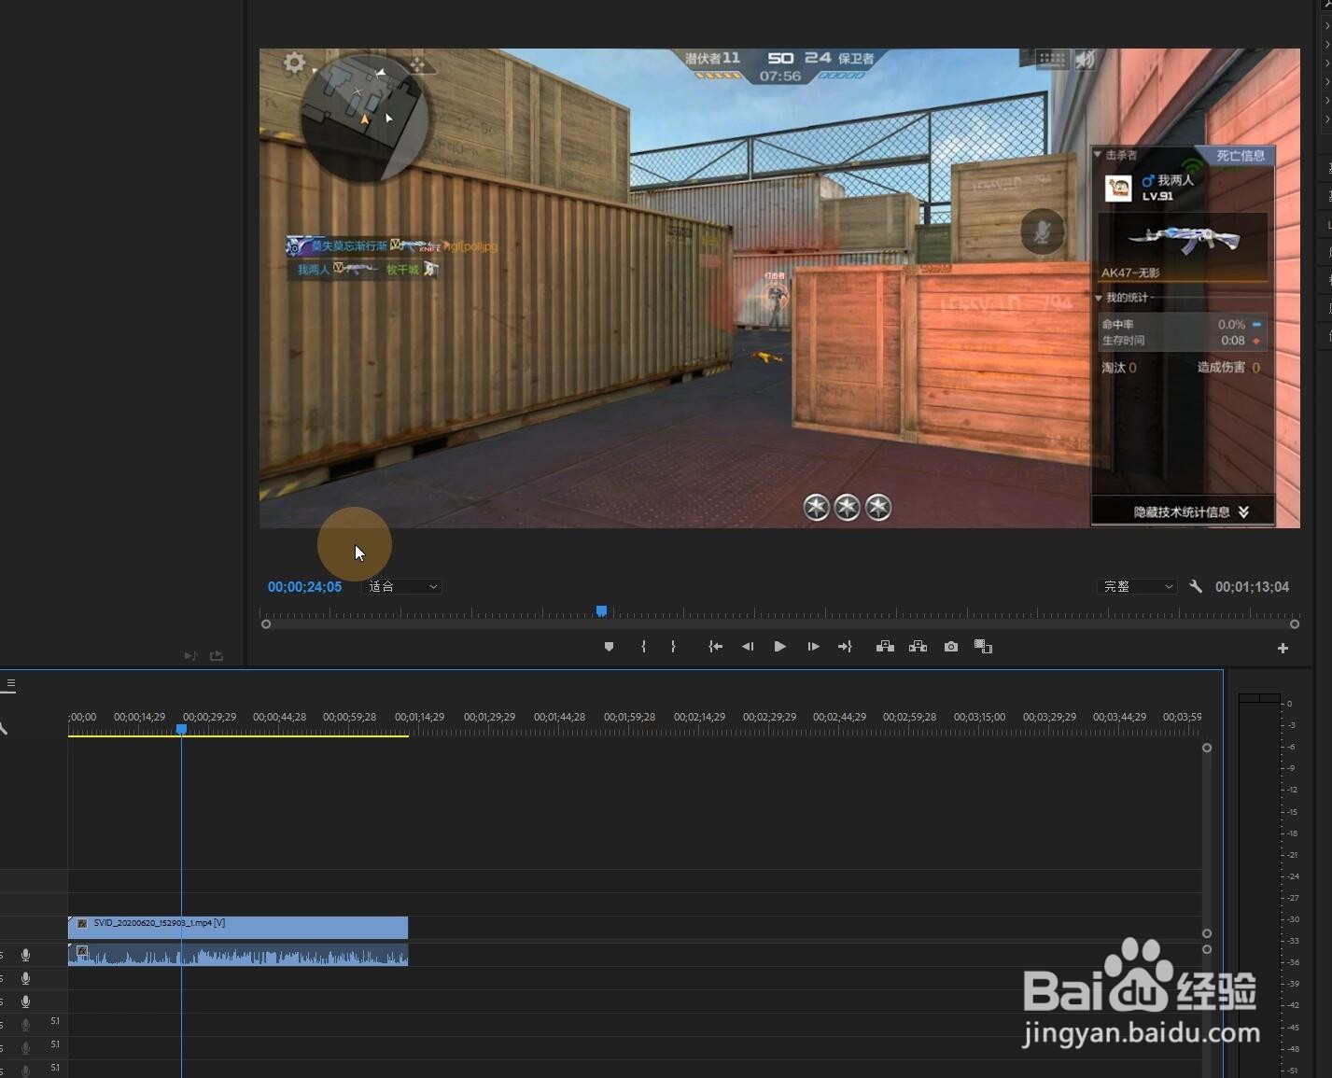Image resolution: width=1332 pixels, height=1078 pixels.
Task: Click scroll handle beside the video clip row
Action: (x=1207, y=933)
